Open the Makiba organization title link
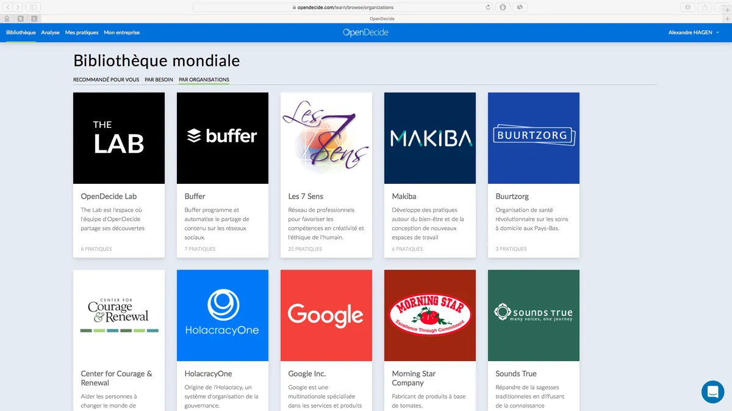 pos(404,197)
